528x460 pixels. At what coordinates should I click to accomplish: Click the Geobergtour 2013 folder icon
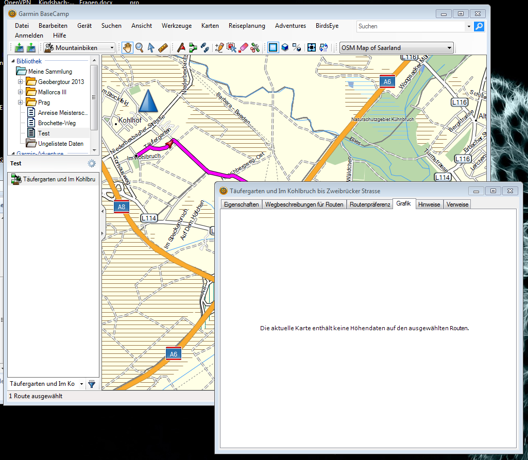pos(31,81)
